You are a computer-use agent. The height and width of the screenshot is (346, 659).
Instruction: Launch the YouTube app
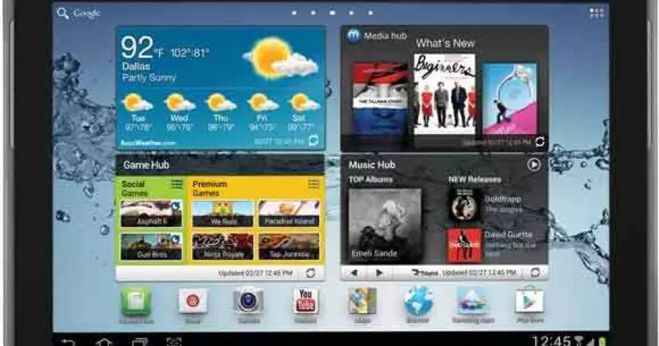tap(305, 301)
